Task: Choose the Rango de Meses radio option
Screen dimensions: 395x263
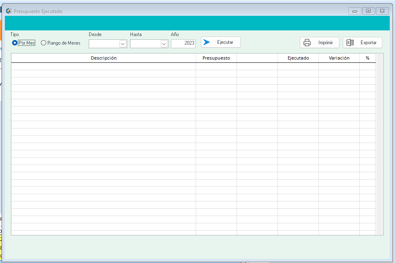Action: click(44, 43)
